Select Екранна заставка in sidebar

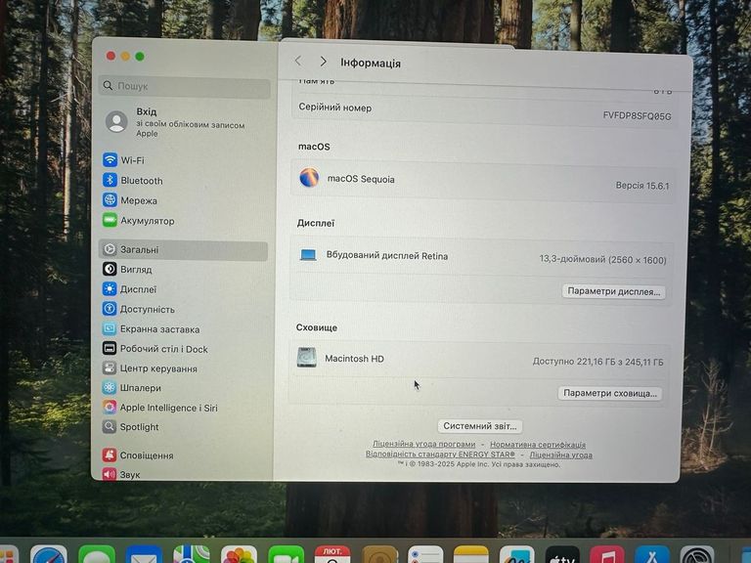click(x=151, y=329)
